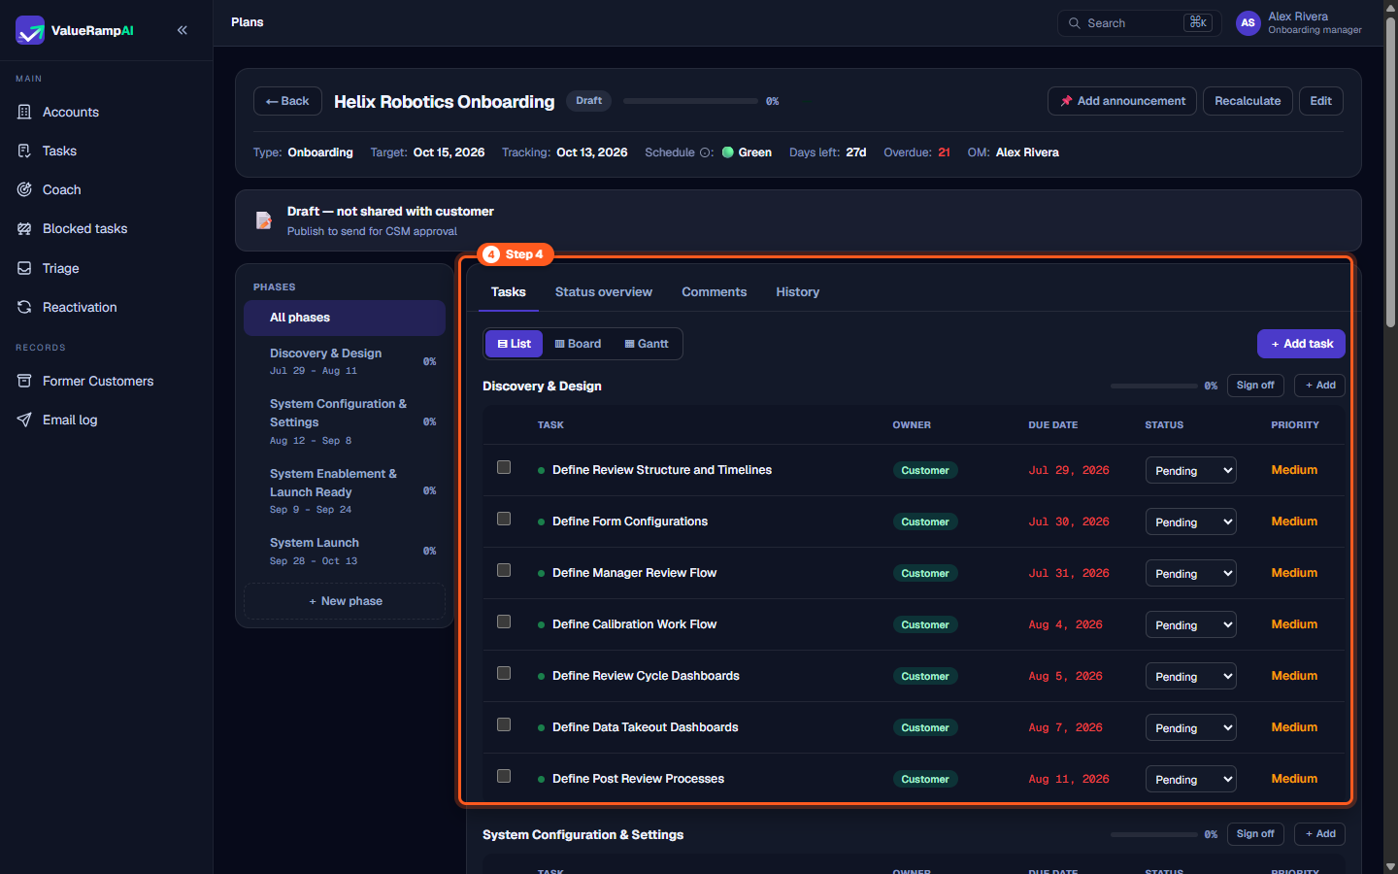Click the plan progress bar in header

coord(690,101)
